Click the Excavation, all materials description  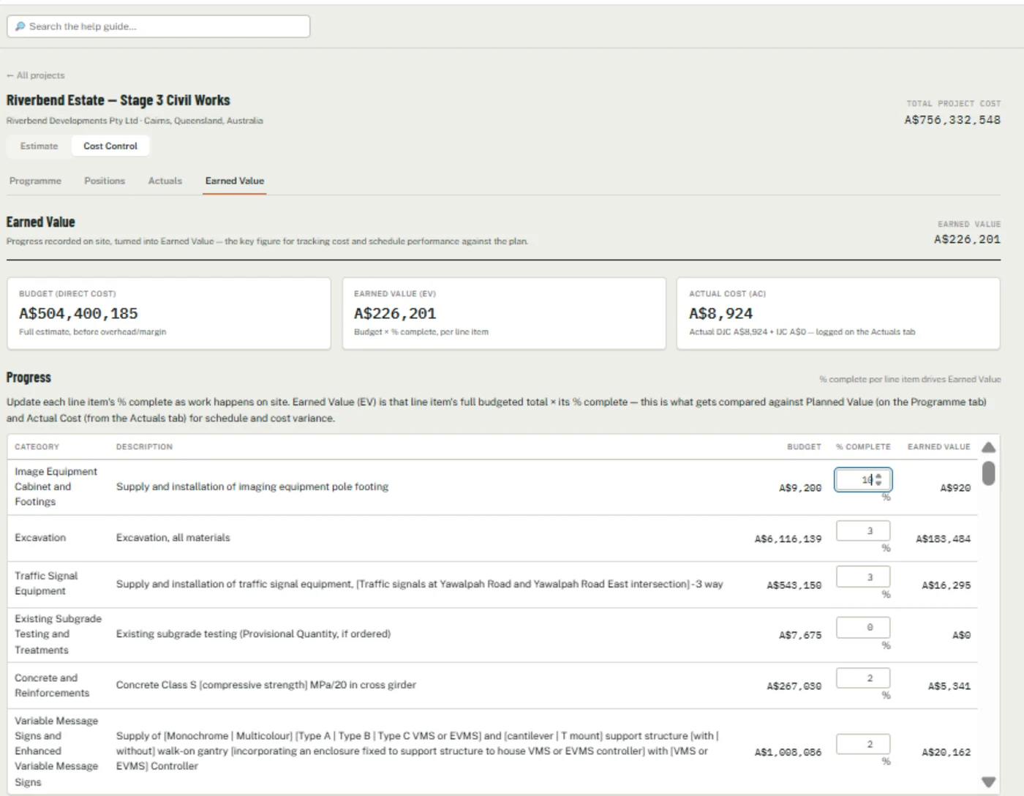173,538
